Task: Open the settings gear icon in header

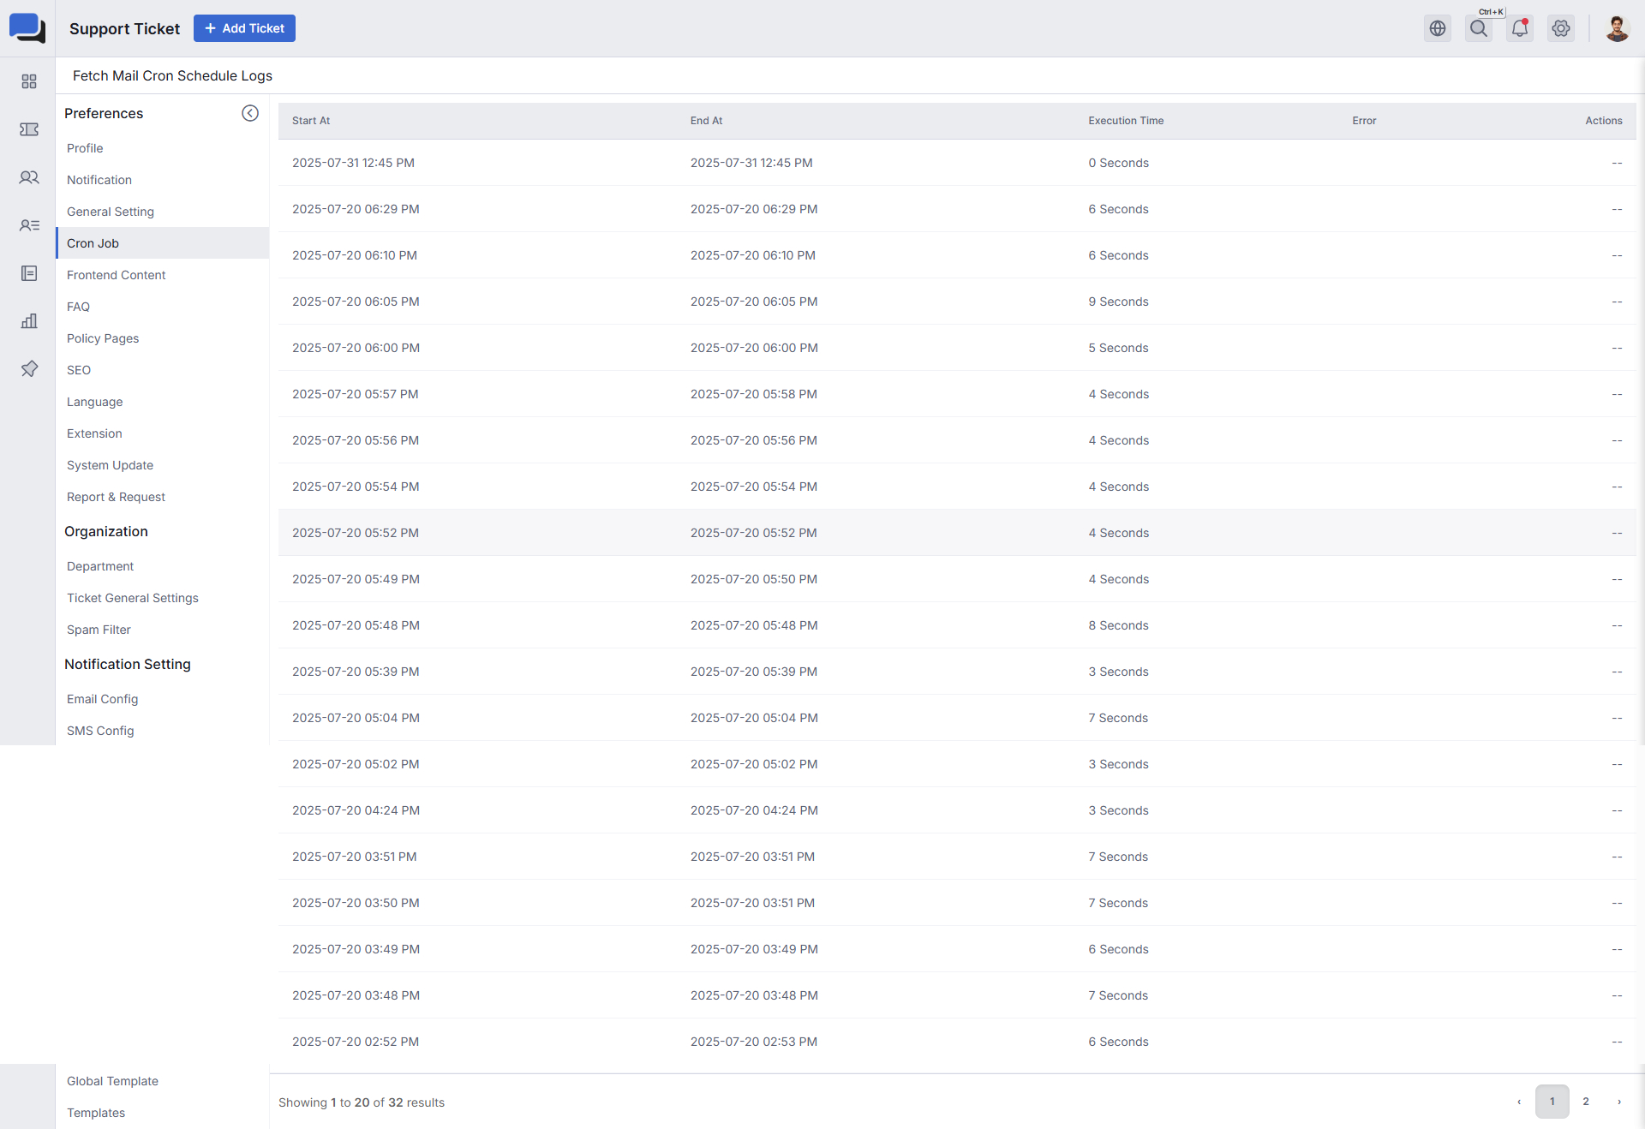Action: point(1561,28)
